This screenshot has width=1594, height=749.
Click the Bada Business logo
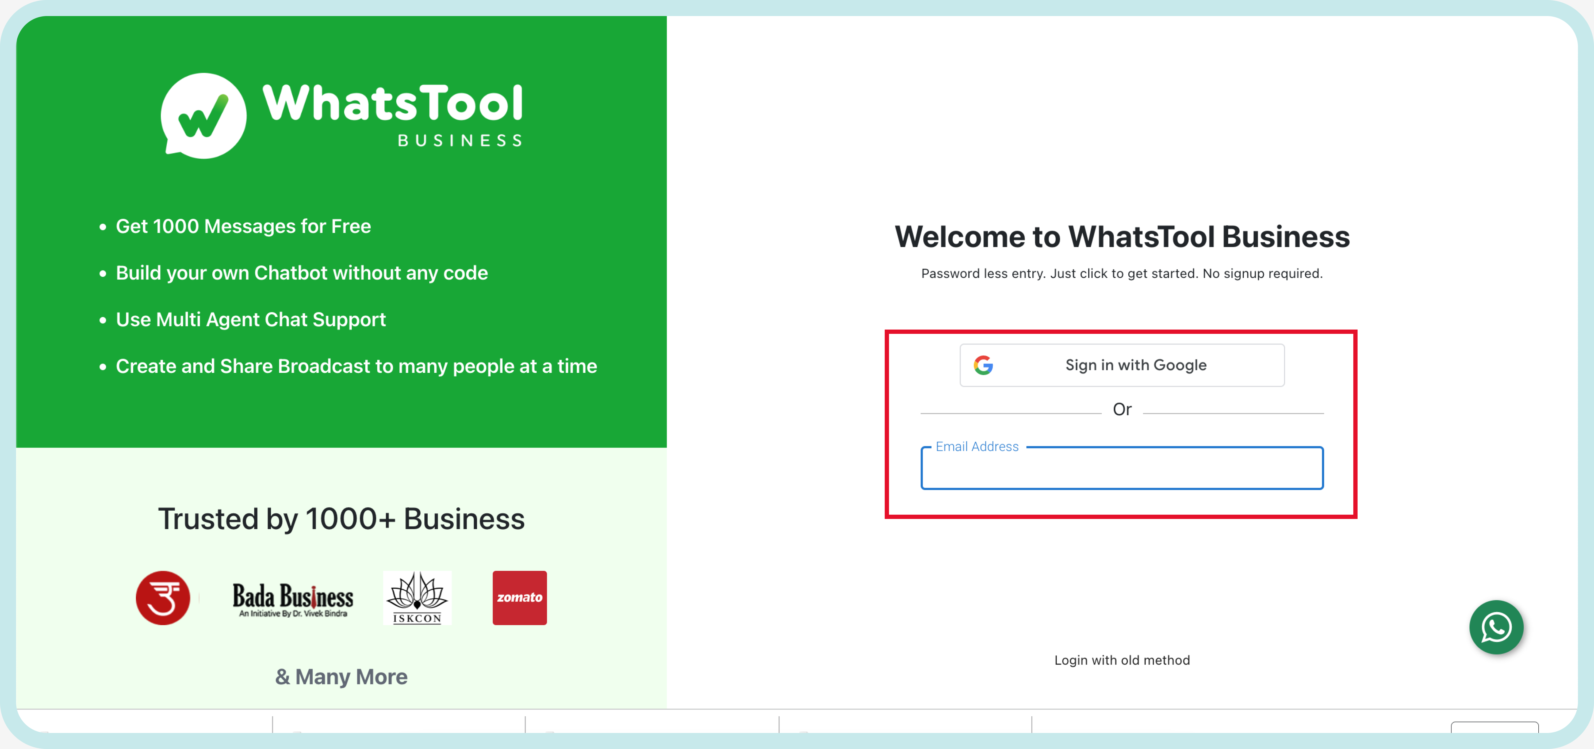[293, 599]
